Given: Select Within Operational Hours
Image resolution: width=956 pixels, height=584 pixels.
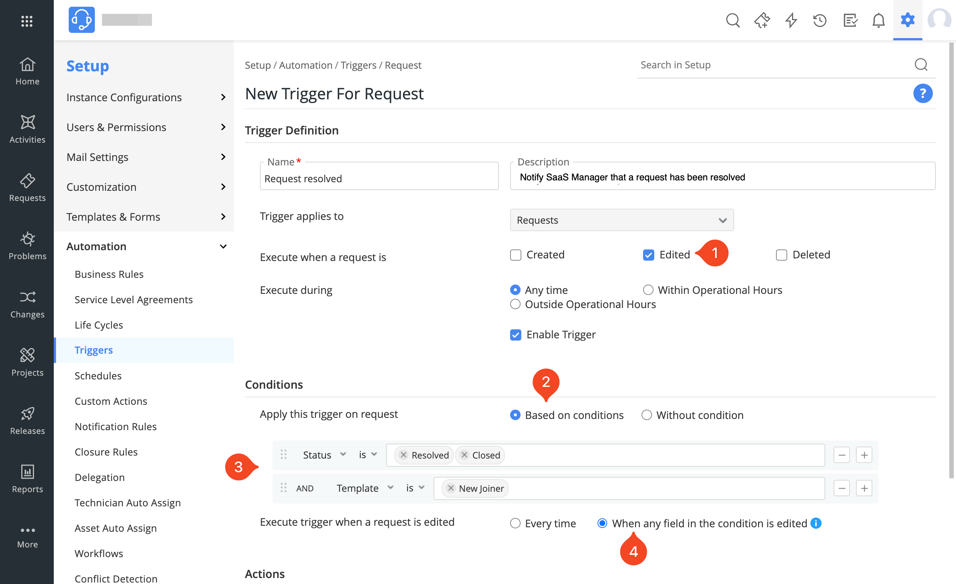Looking at the screenshot, I should point(648,290).
